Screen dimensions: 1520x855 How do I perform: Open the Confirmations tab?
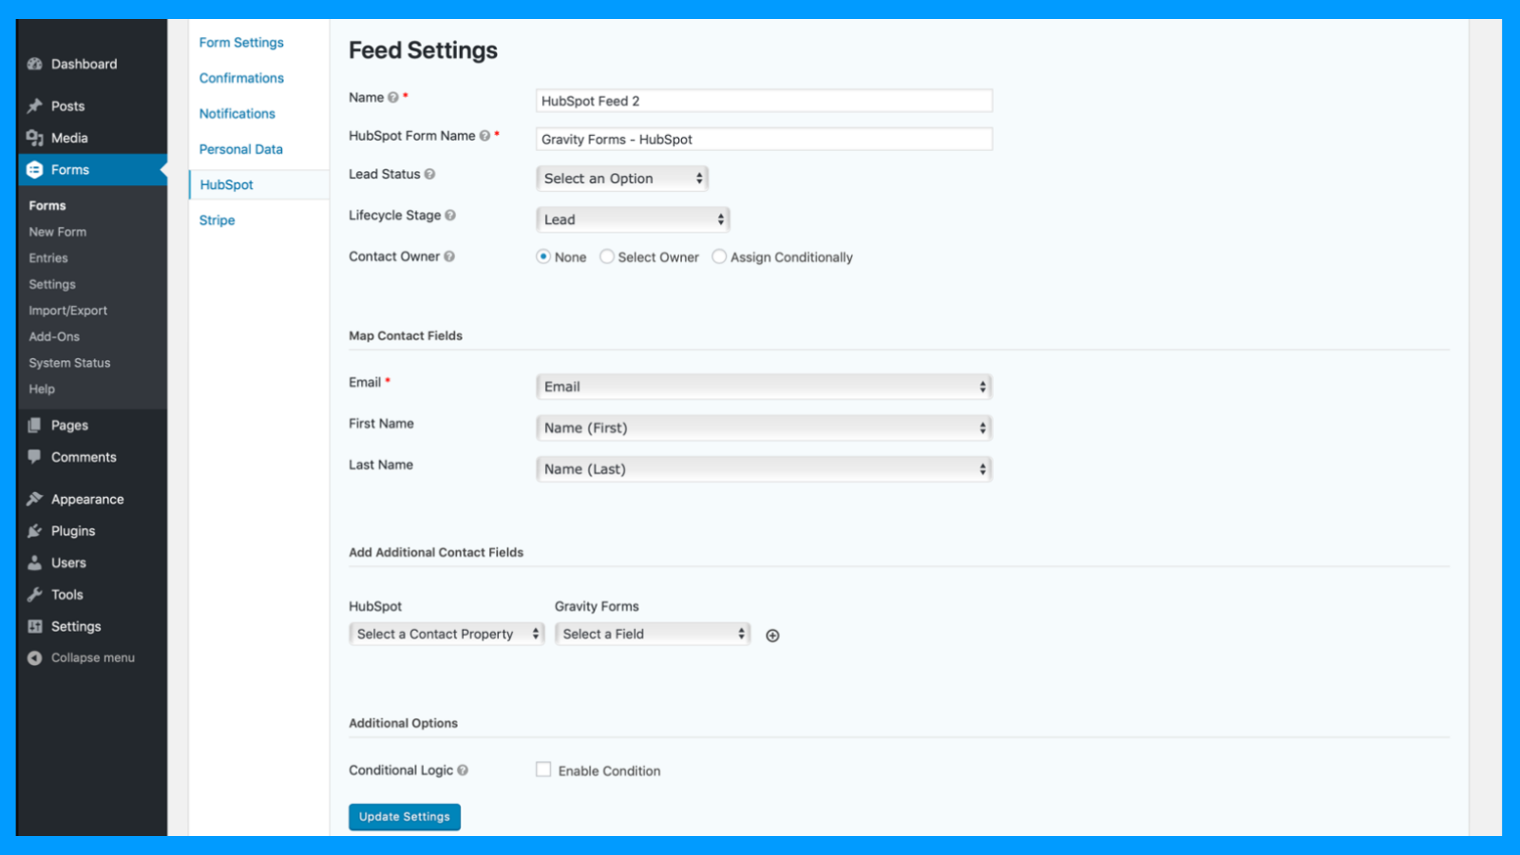tap(241, 78)
